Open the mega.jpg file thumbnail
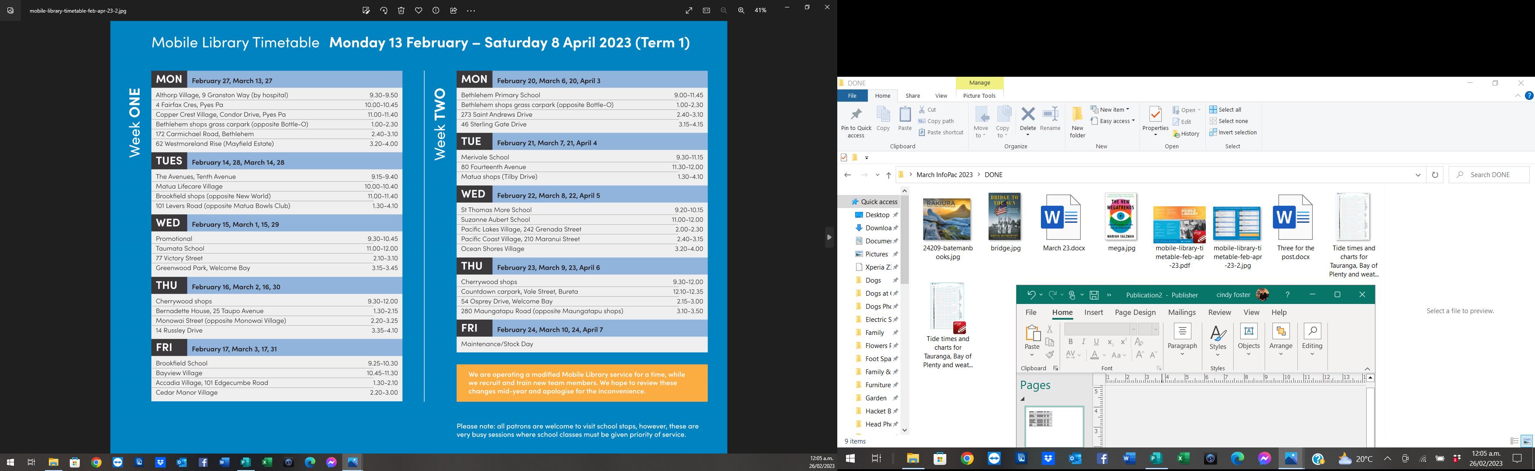Viewport: 1535px width, 471px height. pos(1121,218)
